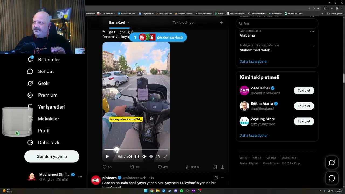Open Spotify from the taskbar
The height and width of the screenshot is (194, 345).
(181, 191)
